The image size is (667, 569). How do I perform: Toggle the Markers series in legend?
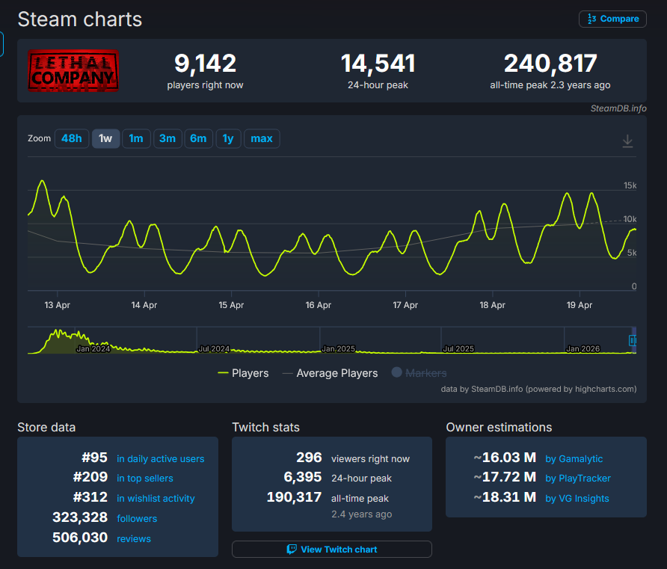coord(419,373)
